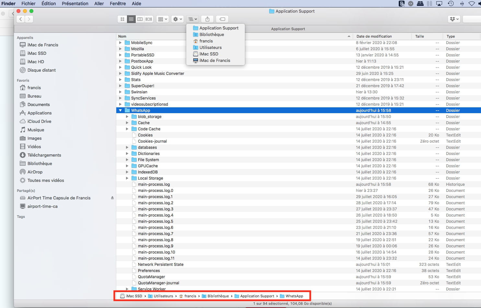Image resolution: width=481 pixels, height=308 pixels.
Task: Open Téléchargements from the sidebar
Action: (x=44, y=155)
